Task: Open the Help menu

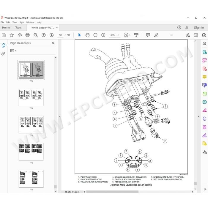Action: point(39,22)
